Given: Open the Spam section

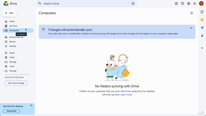Looking at the screenshot, I should click(x=12, y=53).
